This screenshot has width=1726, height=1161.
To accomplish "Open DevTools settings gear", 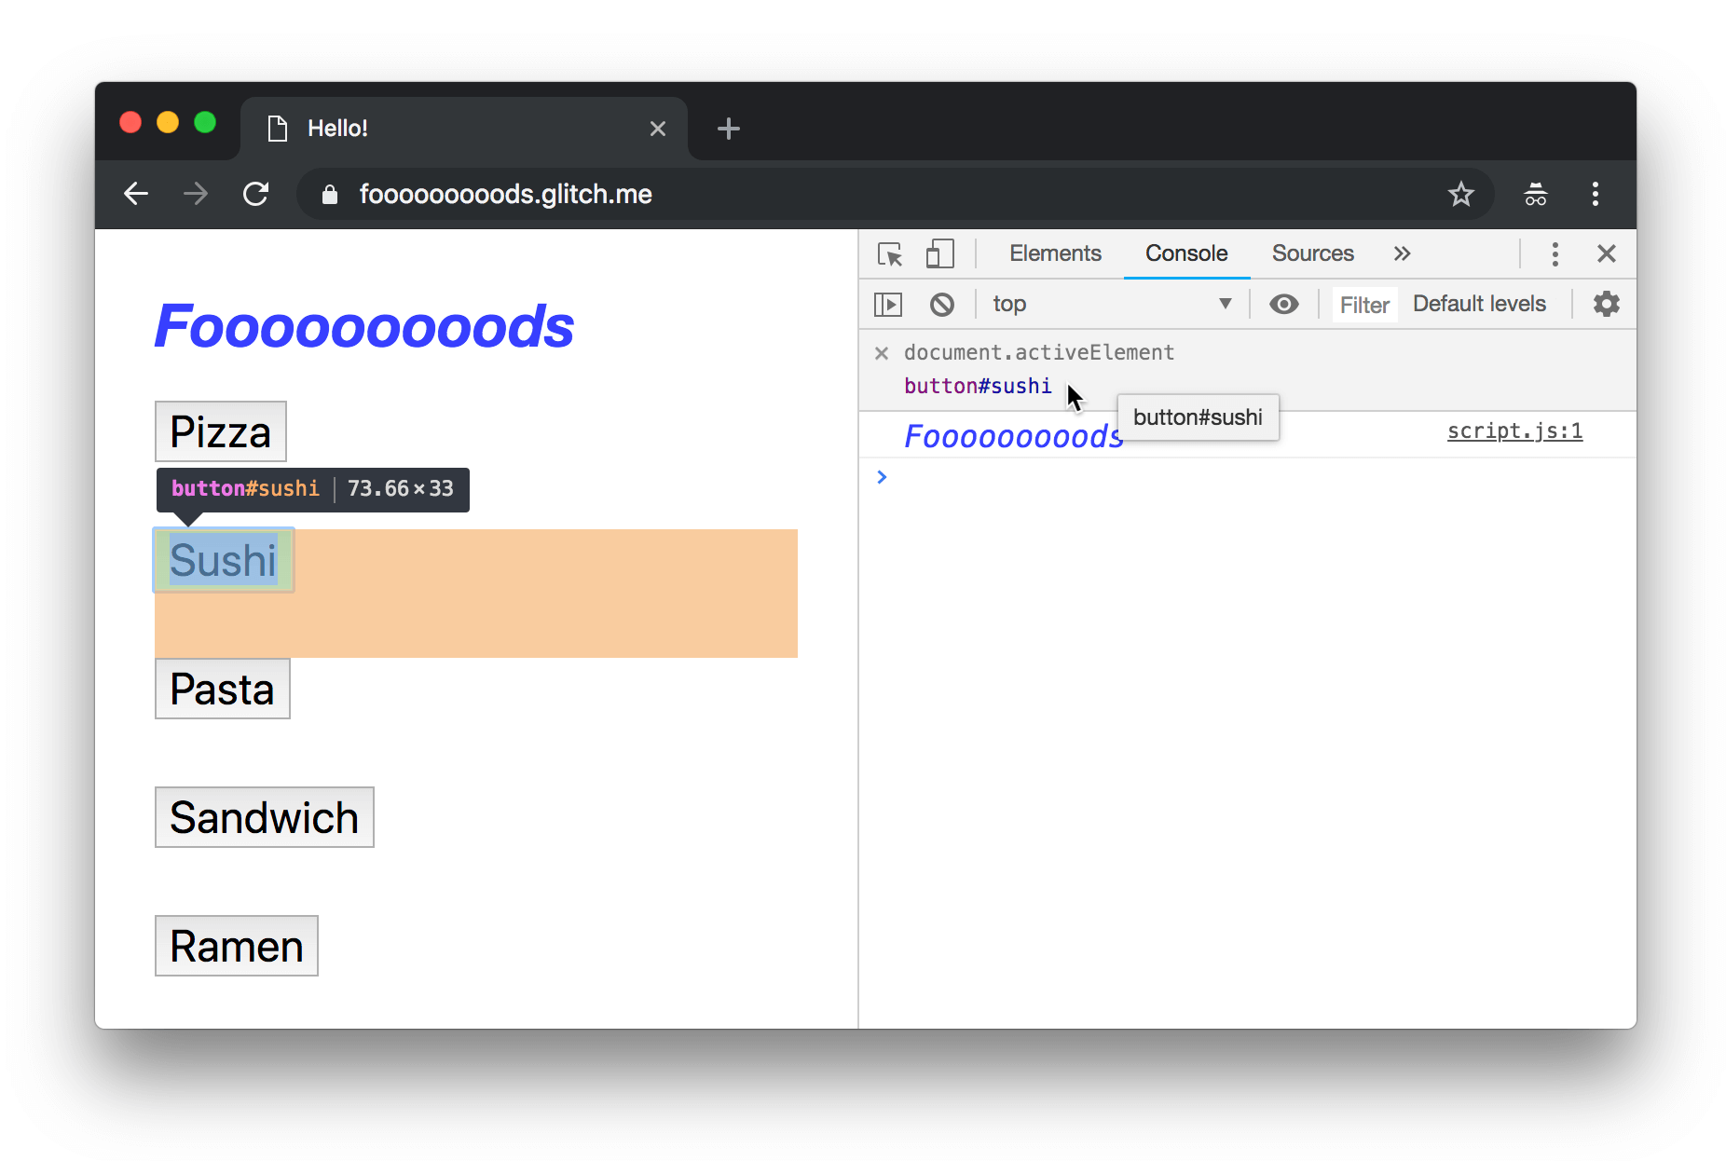I will [x=1606, y=304].
